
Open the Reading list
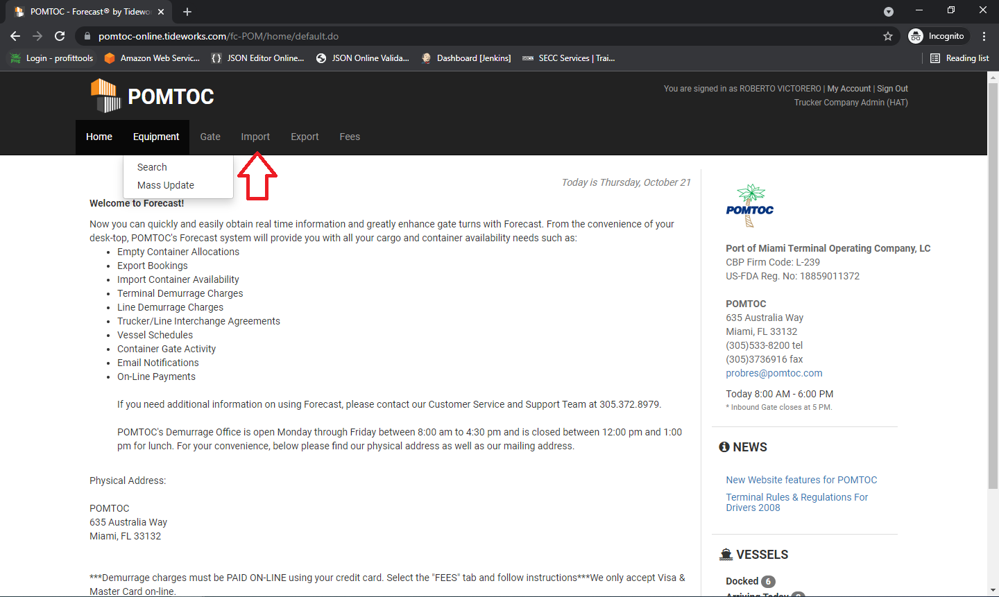[959, 58]
